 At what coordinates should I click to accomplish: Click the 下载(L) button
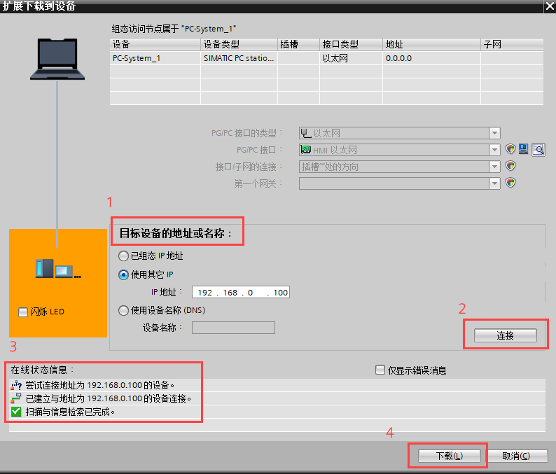click(450, 456)
